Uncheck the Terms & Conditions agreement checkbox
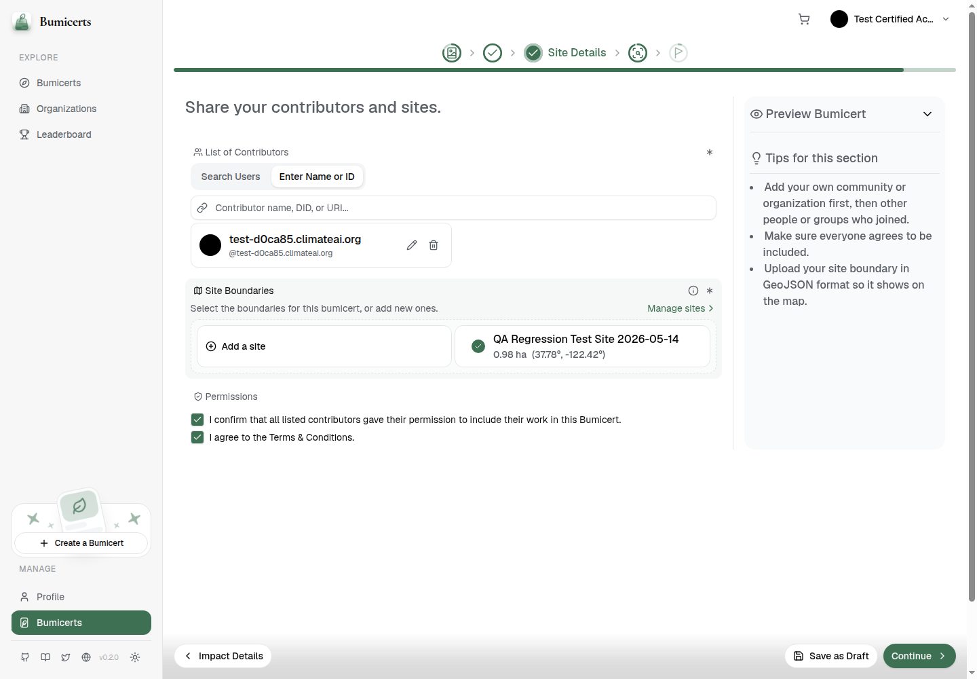The height and width of the screenshot is (679, 977). [x=197, y=437]
